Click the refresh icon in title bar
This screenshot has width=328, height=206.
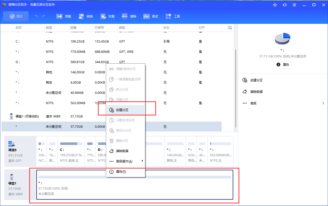point(285,5)
